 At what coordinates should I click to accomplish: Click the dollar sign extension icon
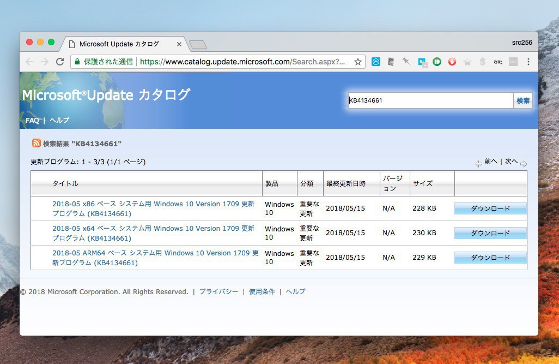(x=483, y=62)
